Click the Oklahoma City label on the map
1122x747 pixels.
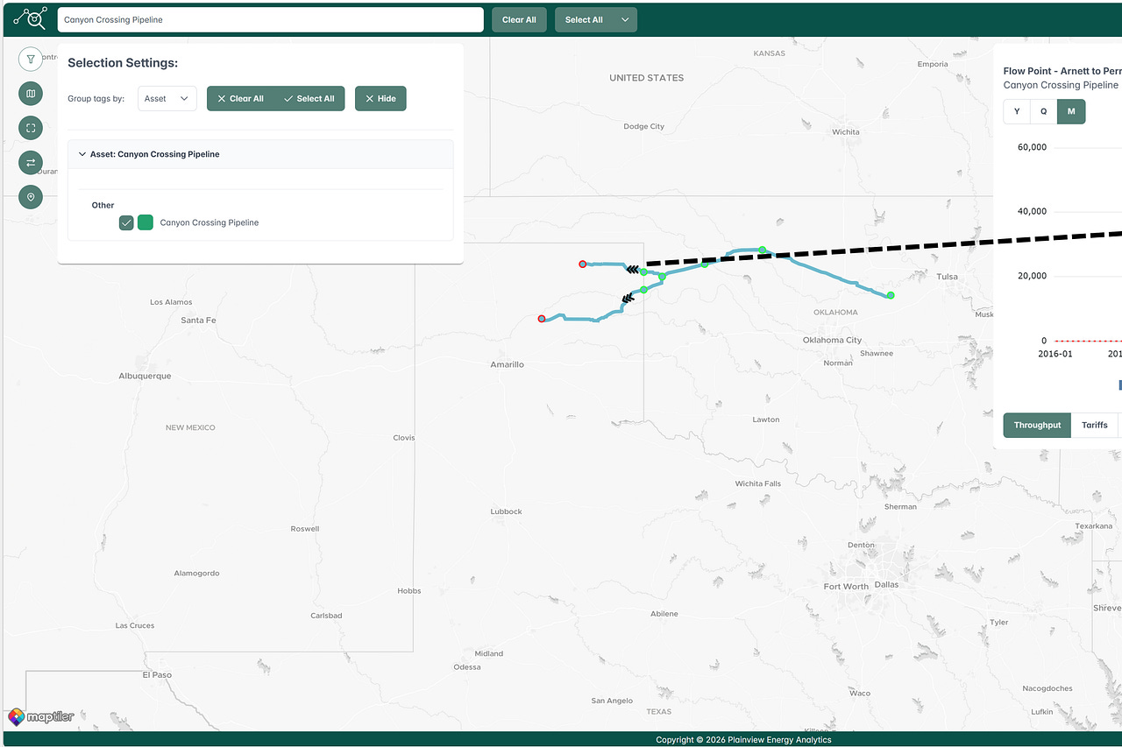(x=832, y=340)
